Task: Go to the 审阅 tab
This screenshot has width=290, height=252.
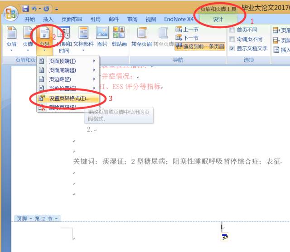Action: click(132, 19)
